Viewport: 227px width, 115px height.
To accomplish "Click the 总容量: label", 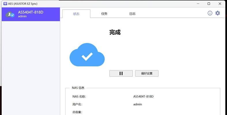I will [x=77, y=112].
